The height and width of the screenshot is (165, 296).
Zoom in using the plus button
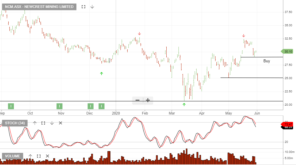[148, 100]
